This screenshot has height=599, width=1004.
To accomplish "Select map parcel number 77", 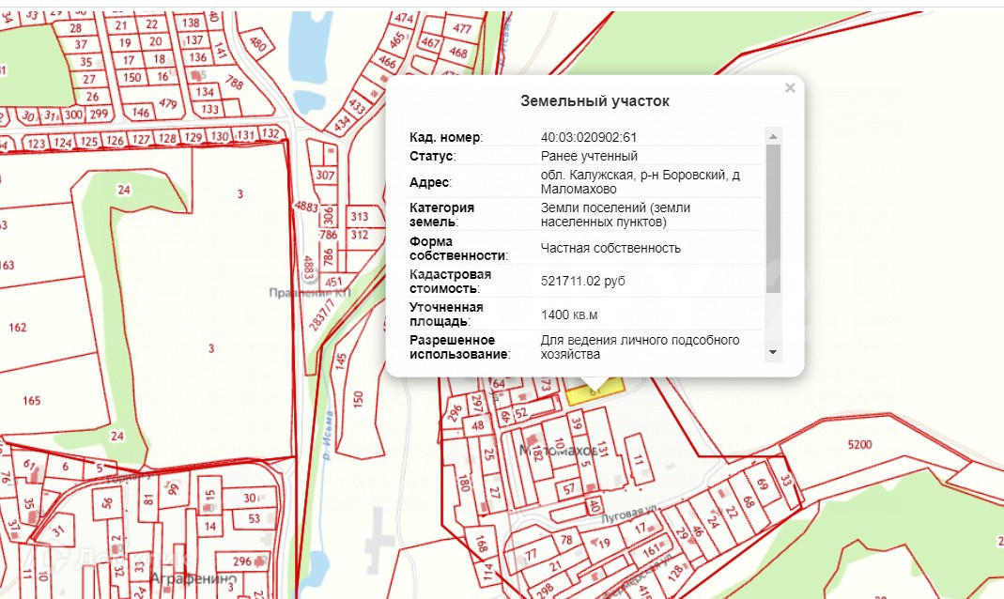I will (531, 554).
